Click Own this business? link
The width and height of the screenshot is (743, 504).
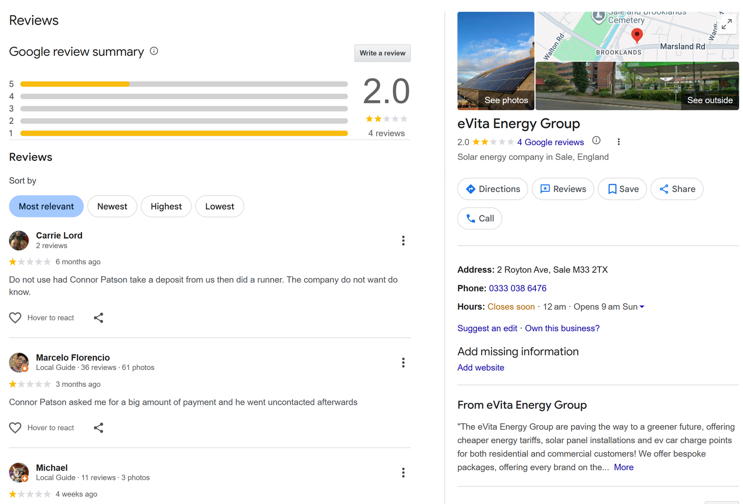(562, 328)
